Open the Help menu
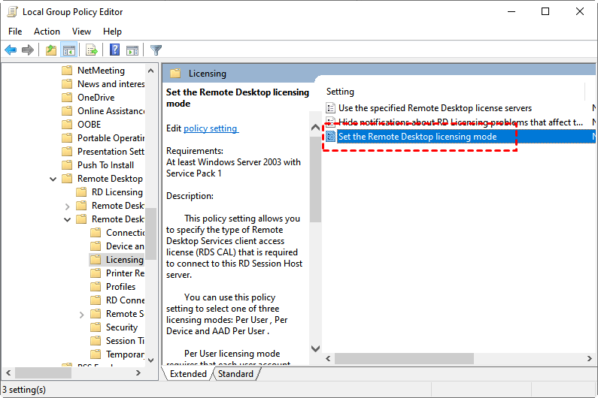This screenshot has height=398, width=598. click(112, 32)
